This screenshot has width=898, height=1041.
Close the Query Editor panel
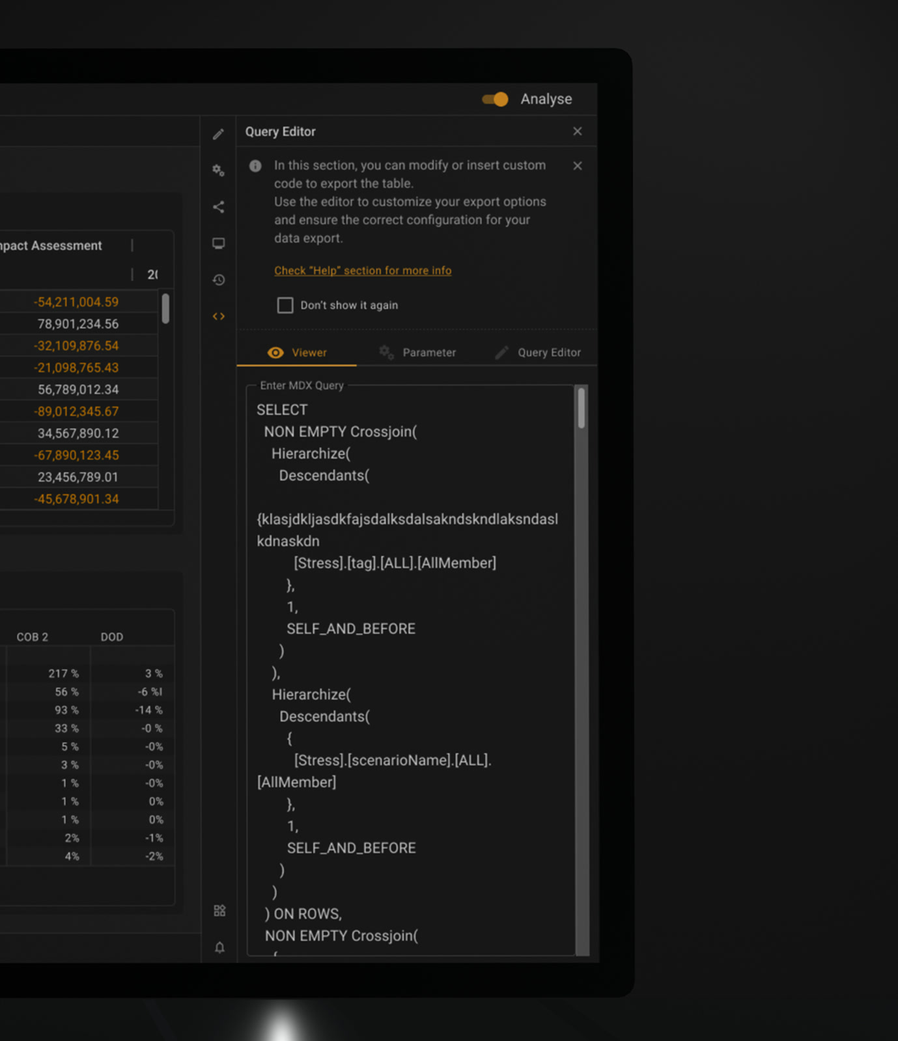point(577,131)
